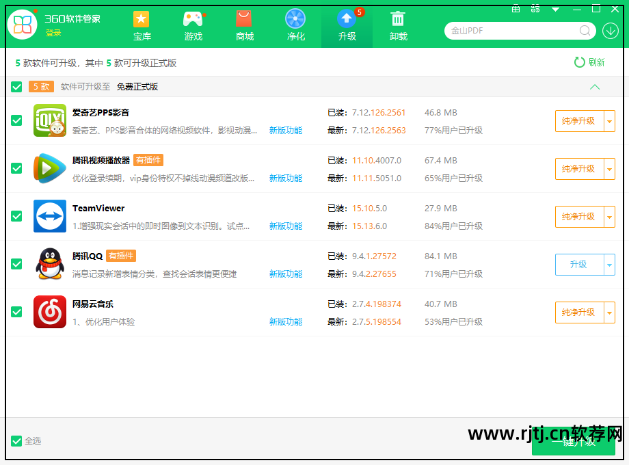Click the 爱奇艺PPS影音 title text
This screenshot has height=465, width=629.
pos(101,112)
